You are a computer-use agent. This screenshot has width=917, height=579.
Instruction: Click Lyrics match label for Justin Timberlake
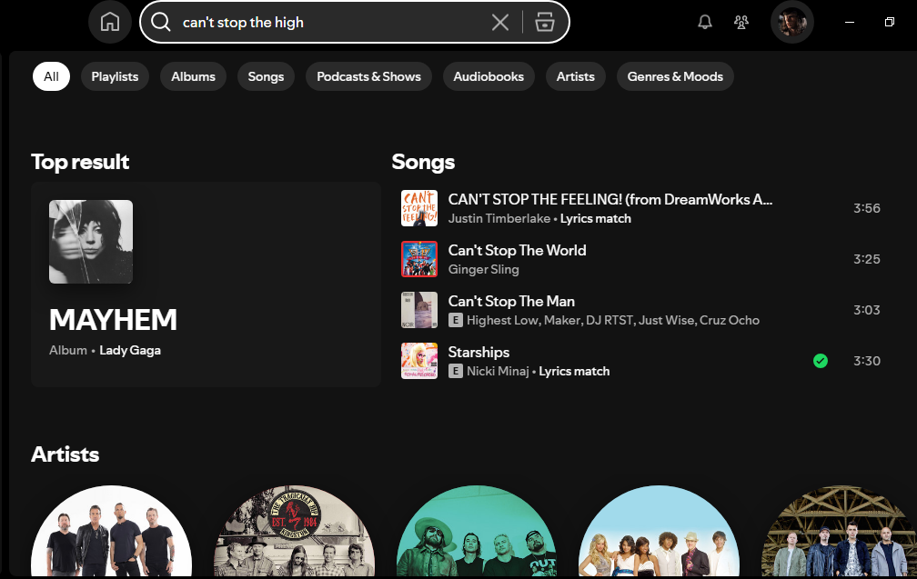595,218
